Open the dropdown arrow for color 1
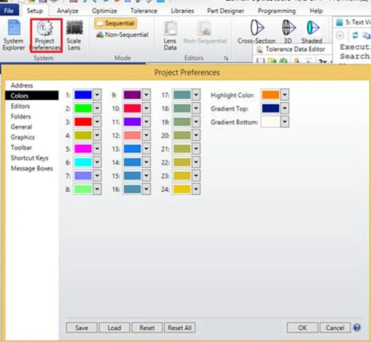Viewport: 371px width, 342px height. pyautogui.click(x=97, y=95)
